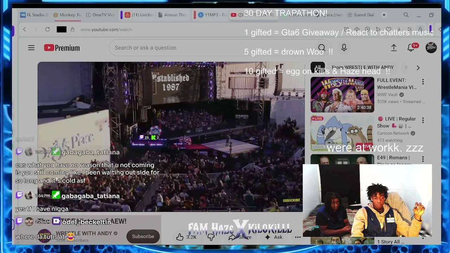The image size is (450, 253).
Task: Switch to the Monkey tab
Action: pos(67,15)
